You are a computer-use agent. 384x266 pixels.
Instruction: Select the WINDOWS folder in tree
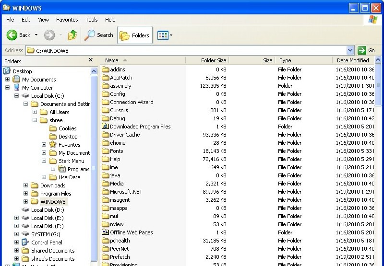[x=48, y=202]
